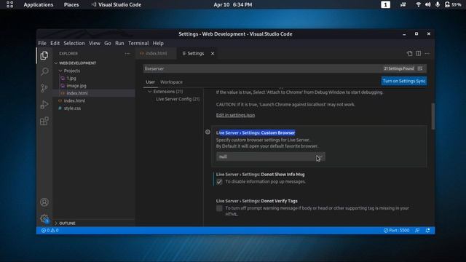Click the settings search input field
The width and height of the screenshot is (466, 262).
pos(261,68)
